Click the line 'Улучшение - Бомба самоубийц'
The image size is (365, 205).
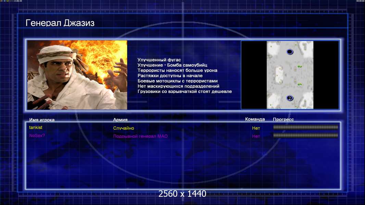[172, 65]
